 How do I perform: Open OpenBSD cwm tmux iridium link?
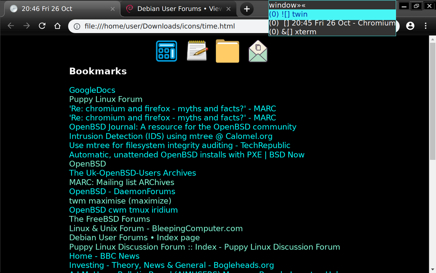(124, 210)
